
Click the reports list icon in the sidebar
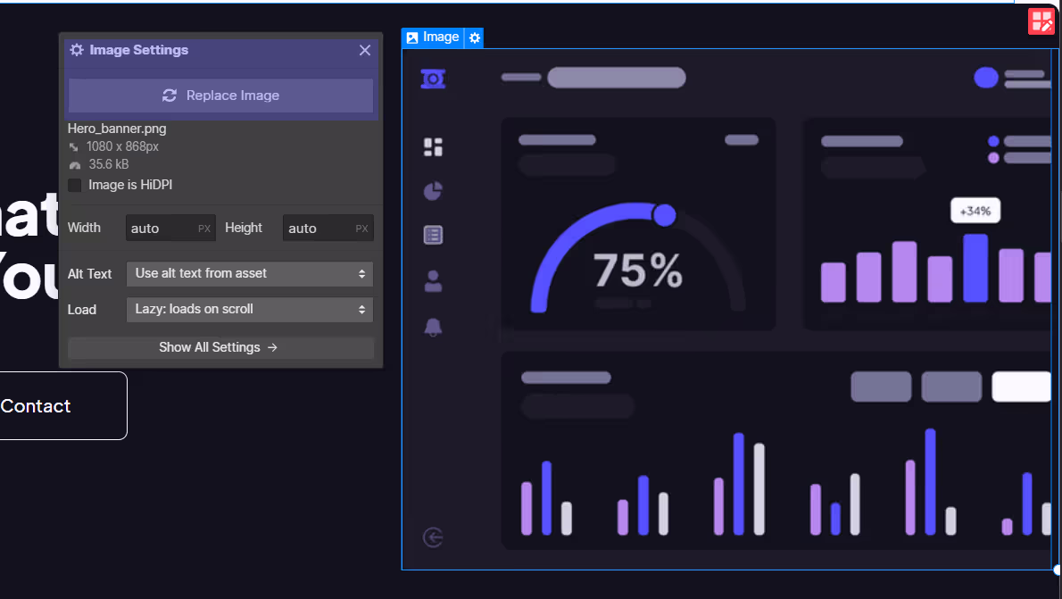(x=433, y=235)
